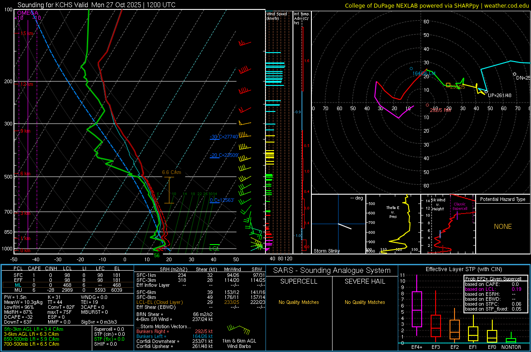Click the CAPE column header
This screenshot has height=352, width=531.
34,268
